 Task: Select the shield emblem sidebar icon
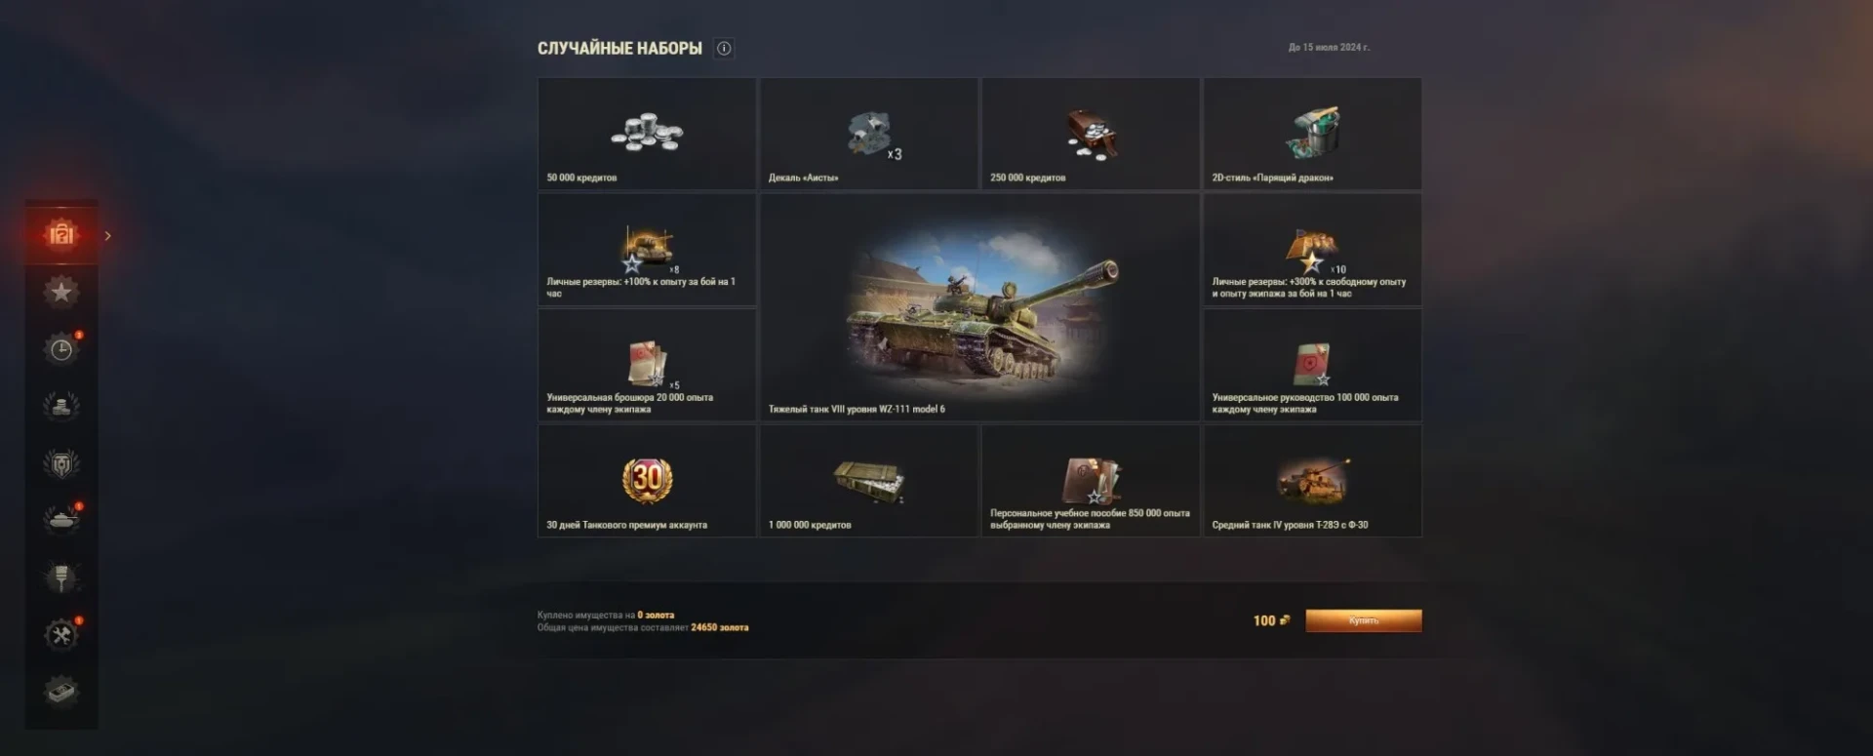[61, 463]
